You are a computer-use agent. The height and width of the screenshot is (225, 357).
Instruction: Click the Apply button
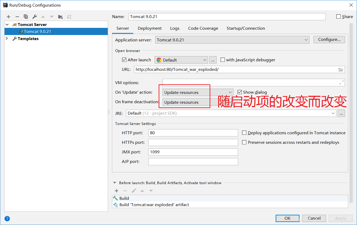[x=341, y=218]
